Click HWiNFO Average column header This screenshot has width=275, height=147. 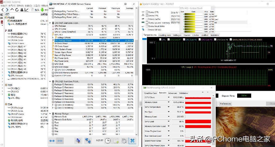click(x=130, y=8)
